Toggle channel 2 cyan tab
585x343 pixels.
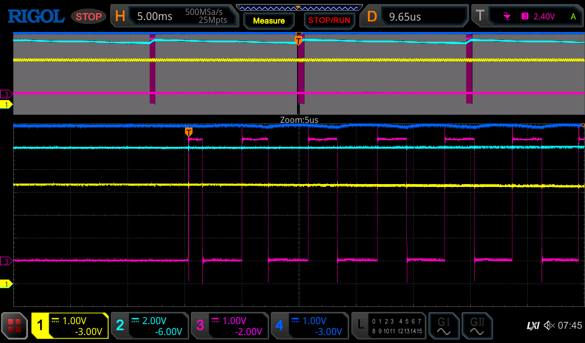click(120, 325)
